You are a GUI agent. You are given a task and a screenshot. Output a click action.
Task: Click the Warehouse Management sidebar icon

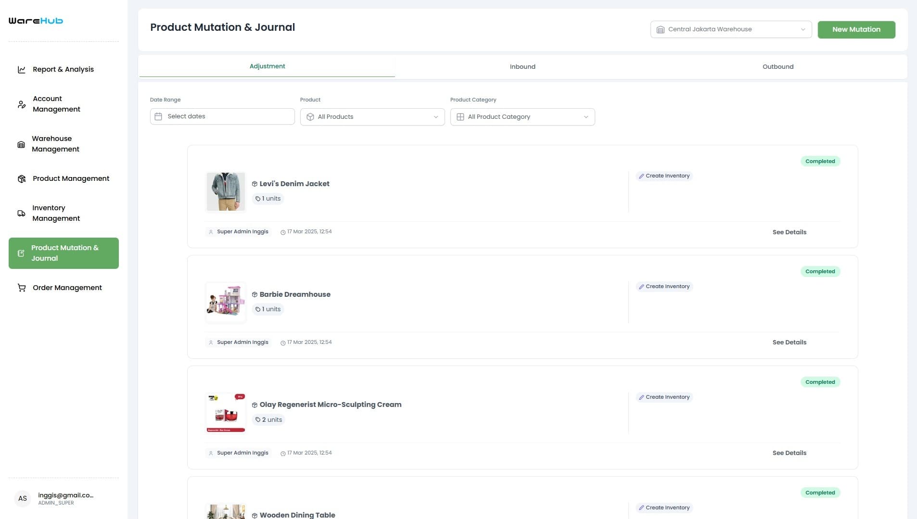(x=22, y=144)
